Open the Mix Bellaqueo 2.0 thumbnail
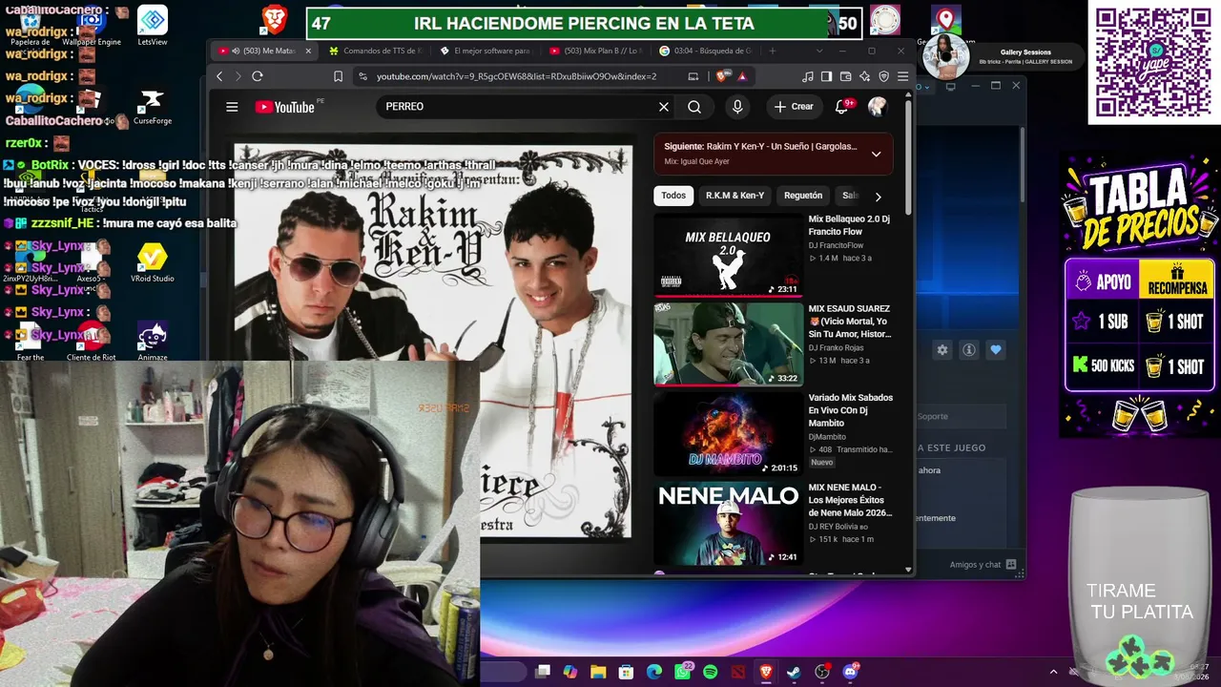Viewport: 1221px width, 687px height. [728, 255]
